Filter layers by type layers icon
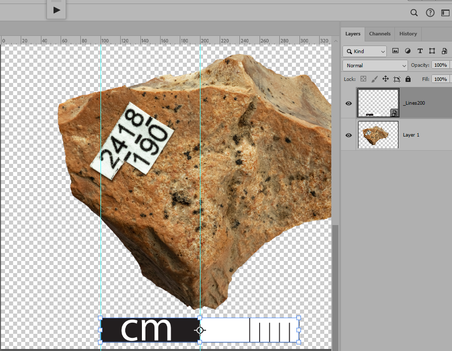 tap(420, 51)
